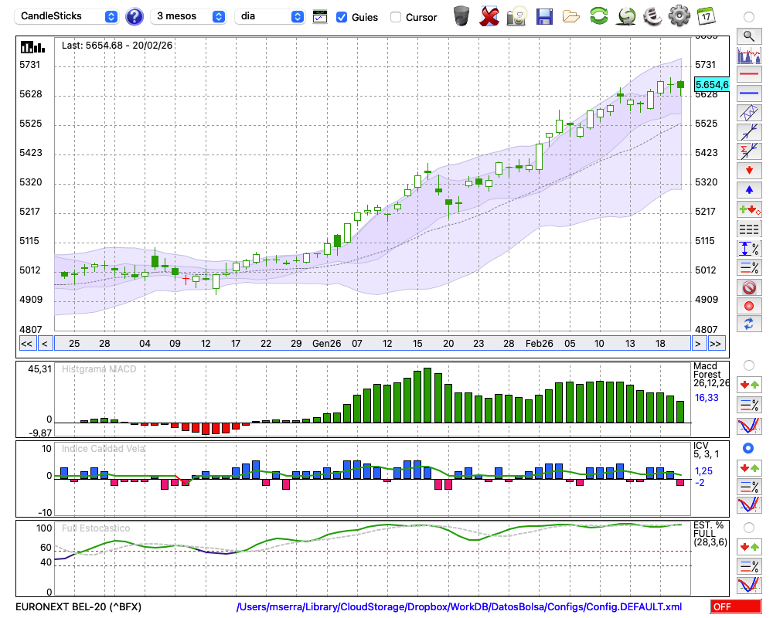Open the 3 mesos period dropdown
Viewport: 773px width, 618px height.
coord(189,16)
